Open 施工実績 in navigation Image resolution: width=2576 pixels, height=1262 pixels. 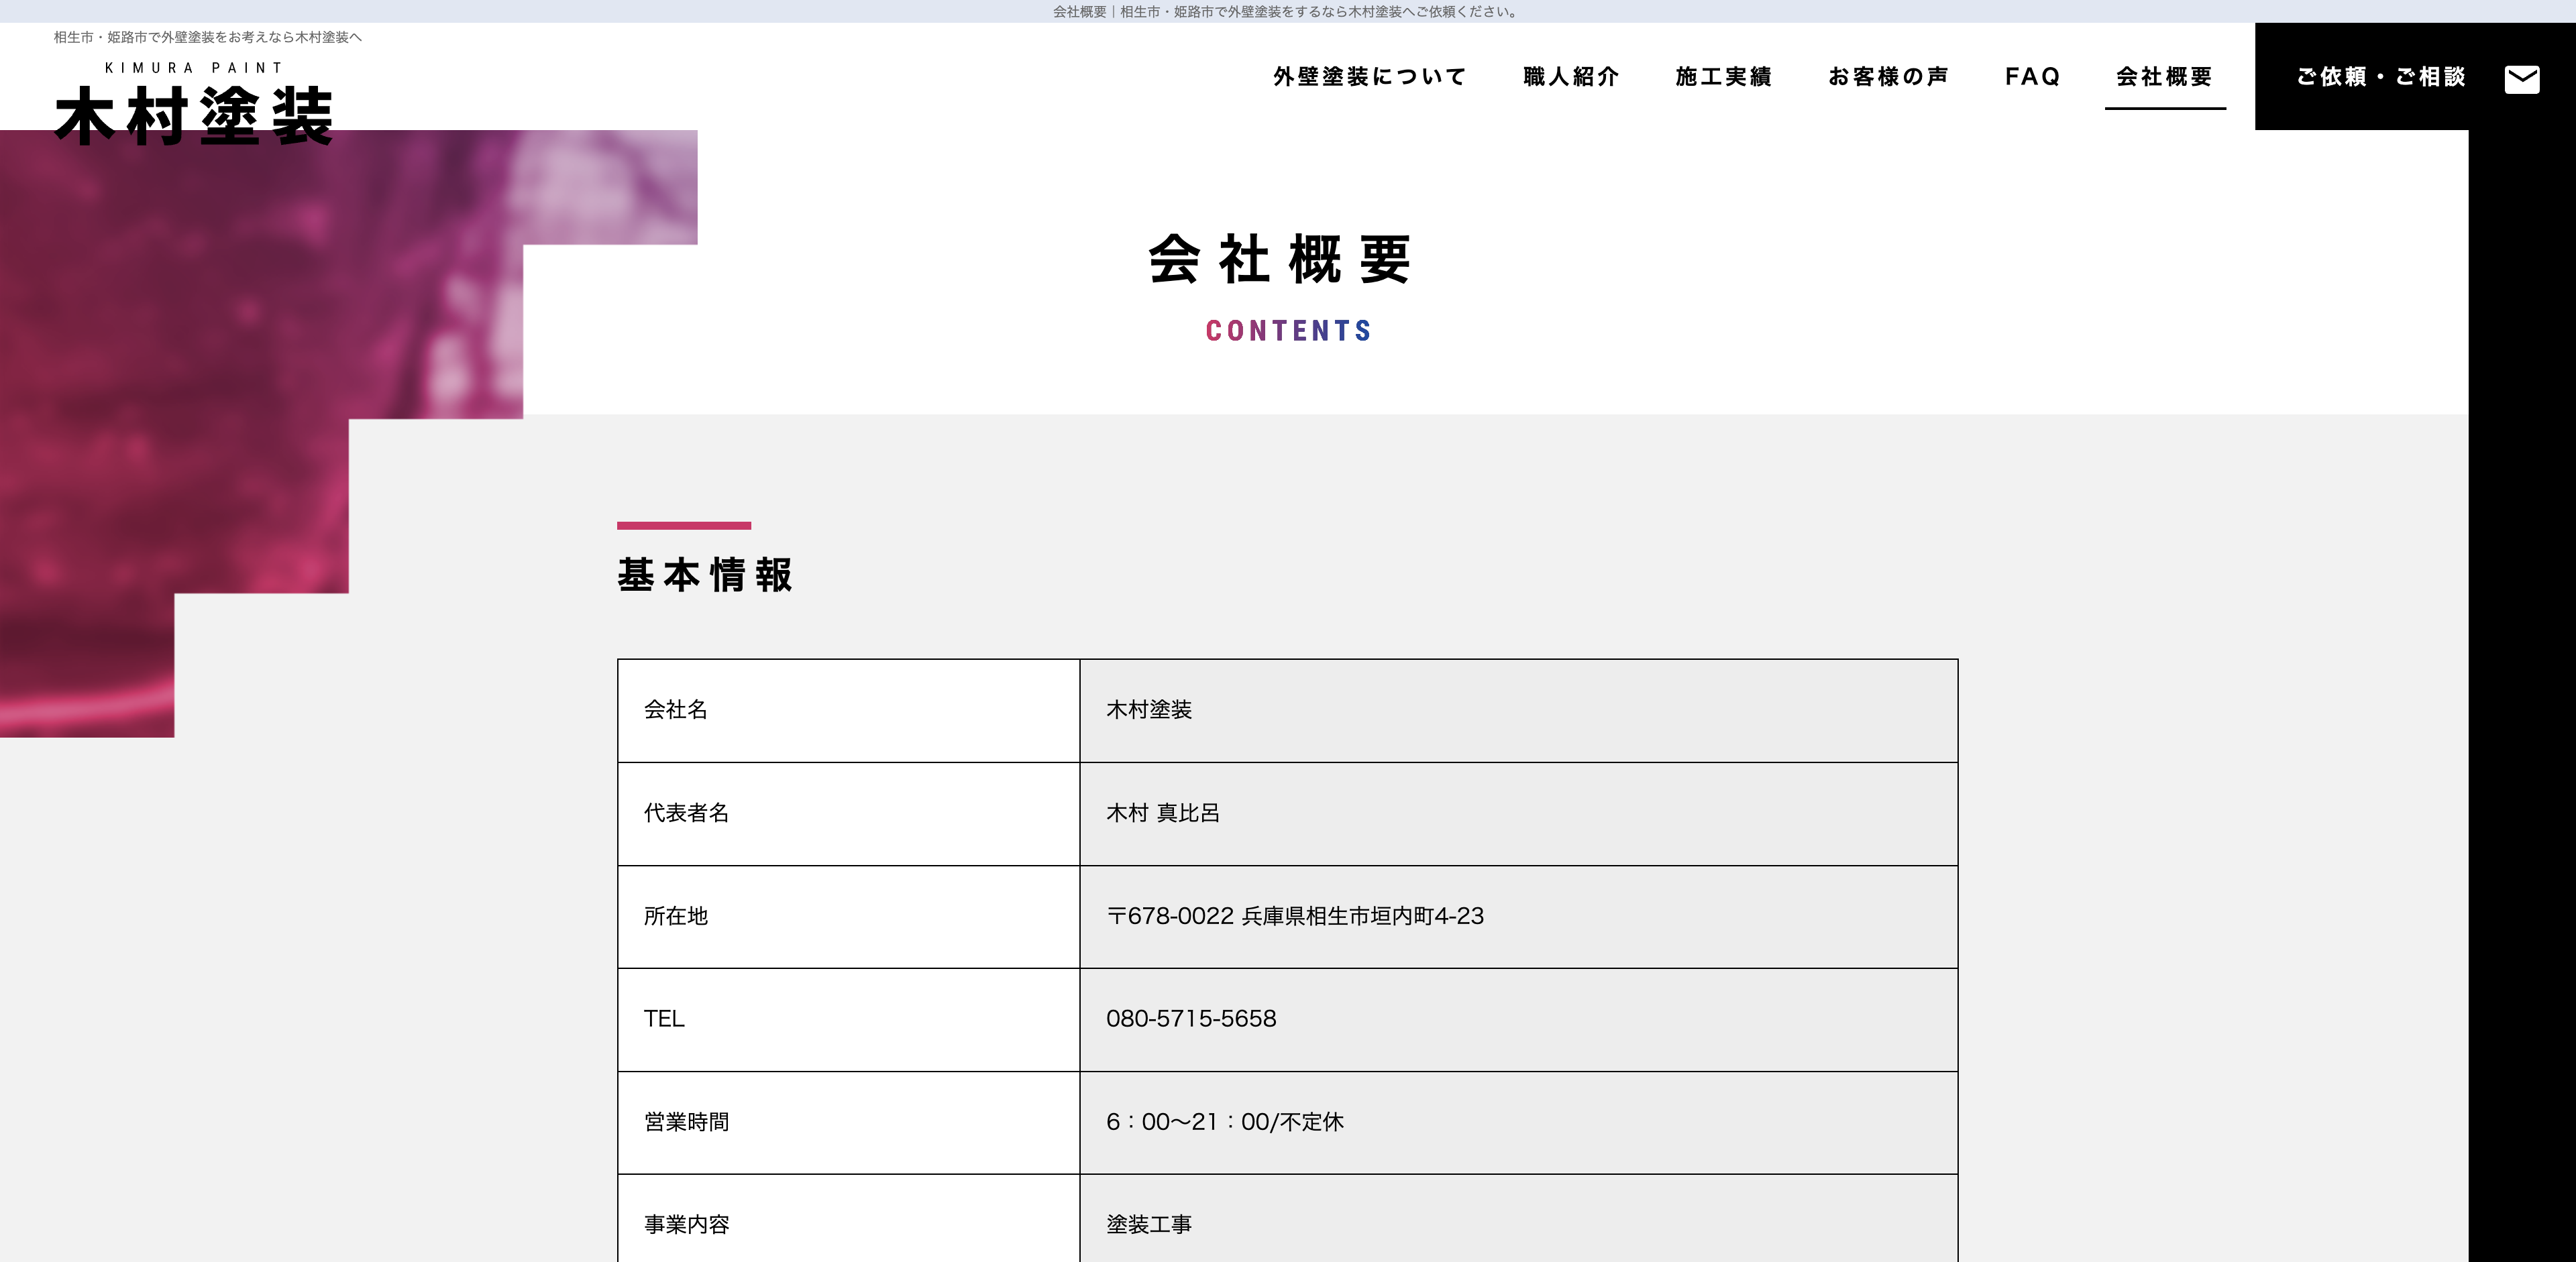pos(1723,77)
